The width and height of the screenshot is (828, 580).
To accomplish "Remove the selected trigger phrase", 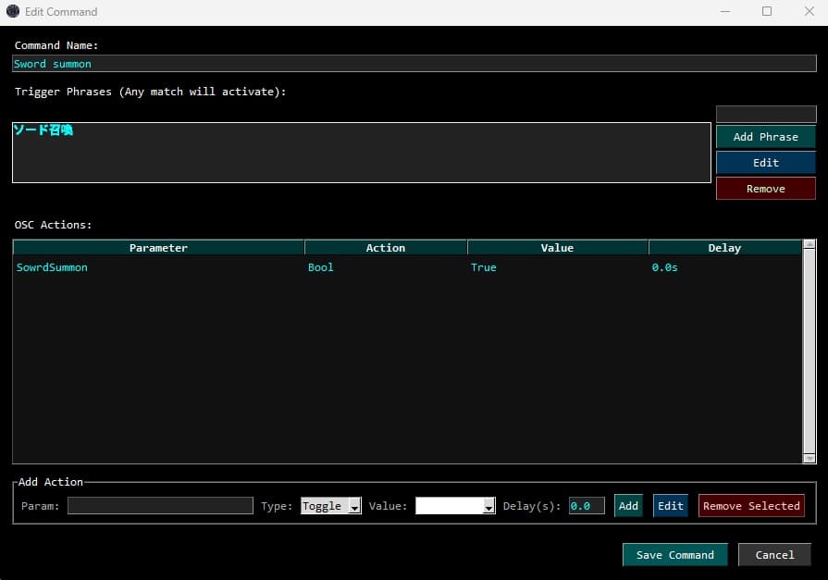I will 765,189.
